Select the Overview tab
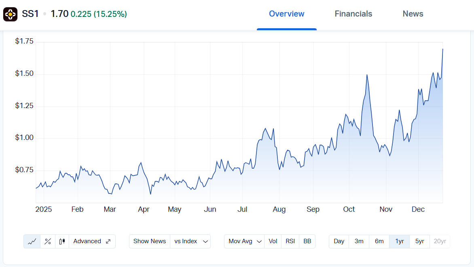This screenshot has width=474, height=267. tap(286, 14)
